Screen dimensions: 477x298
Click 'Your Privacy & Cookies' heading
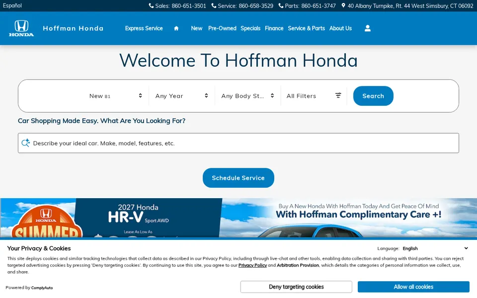[39, 248]
